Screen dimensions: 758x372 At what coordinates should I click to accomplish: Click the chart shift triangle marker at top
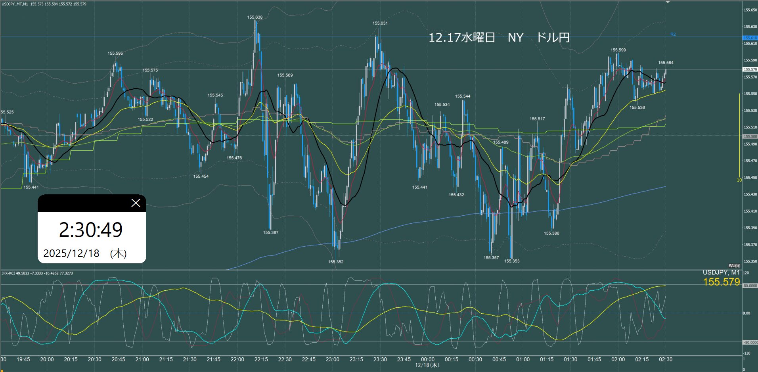tap(668, 2)
